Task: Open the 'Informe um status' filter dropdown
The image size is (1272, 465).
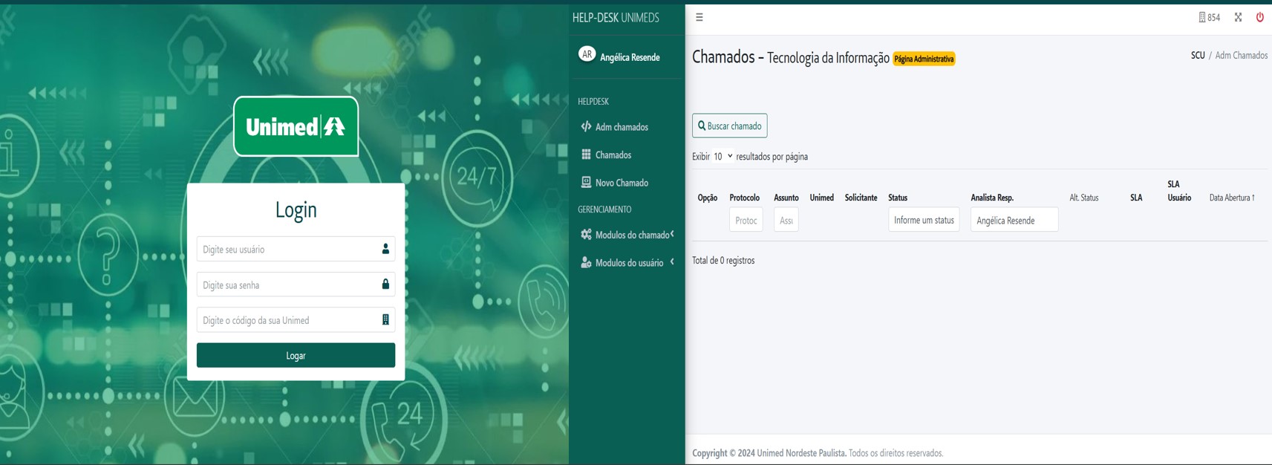Action: [924, 220]
